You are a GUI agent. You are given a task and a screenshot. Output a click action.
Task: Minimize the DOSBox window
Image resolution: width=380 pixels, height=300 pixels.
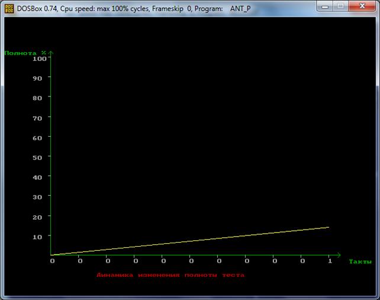[325, 6]
